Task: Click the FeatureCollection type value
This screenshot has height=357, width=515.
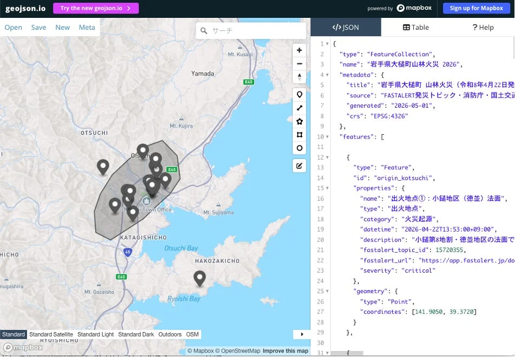Action: tap(399, 54)
